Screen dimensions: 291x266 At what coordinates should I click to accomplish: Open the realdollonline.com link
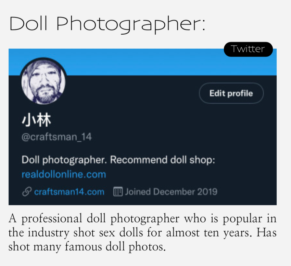(64, 174)
